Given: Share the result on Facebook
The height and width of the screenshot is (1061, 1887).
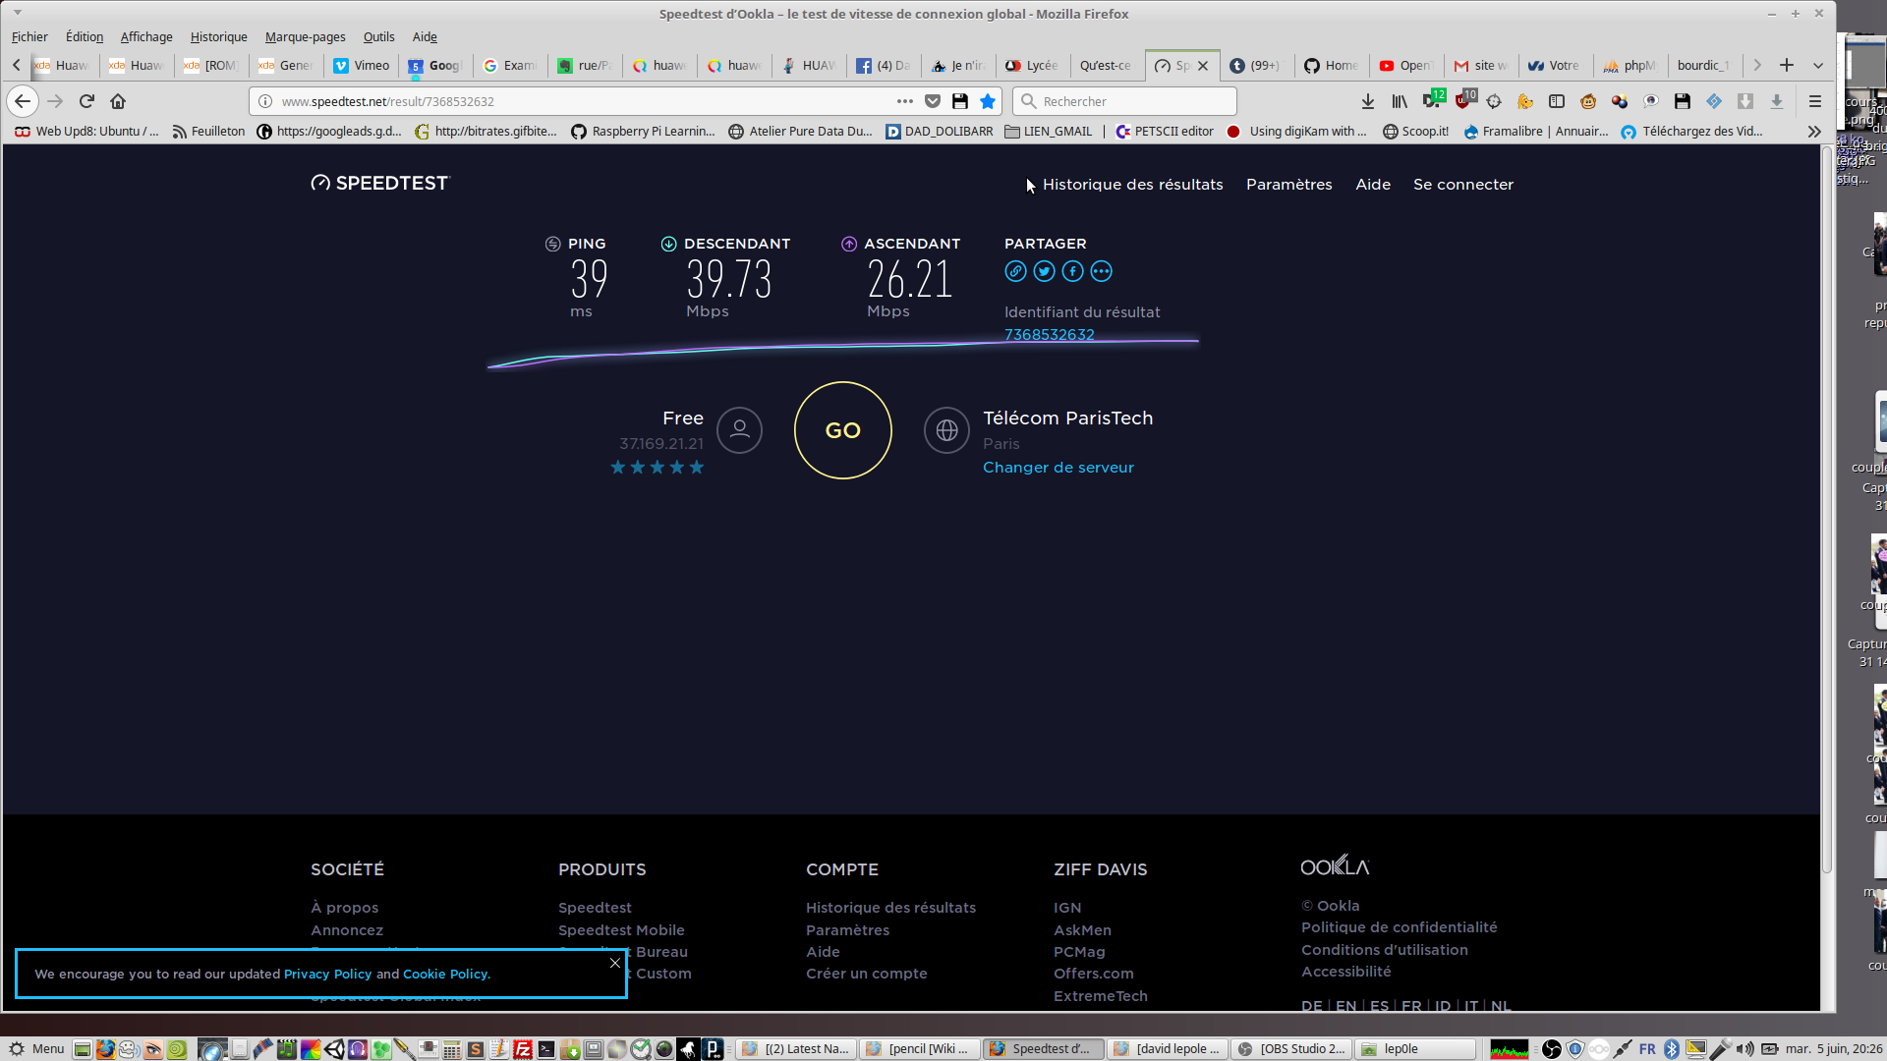Looking at the screenshot, I should pyautogui.click(x=1072, y=271).
